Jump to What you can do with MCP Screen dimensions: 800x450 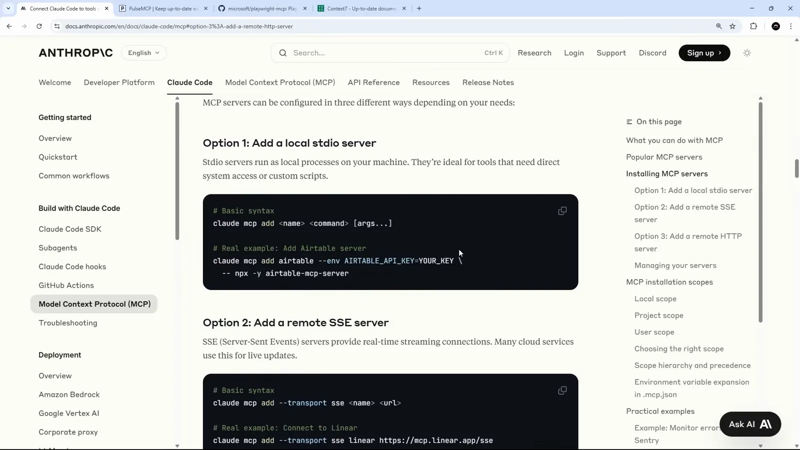click(x=674, y=140)
